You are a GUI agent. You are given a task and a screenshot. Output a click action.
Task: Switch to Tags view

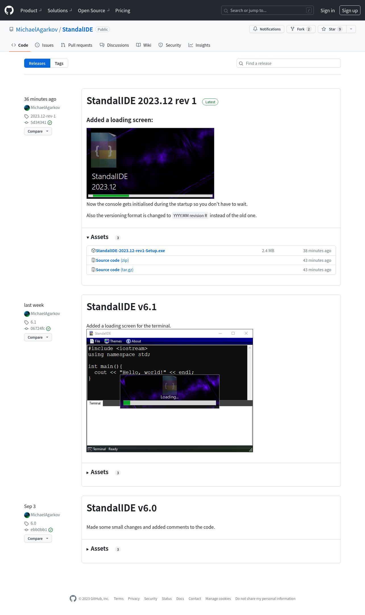coord(59,63)
